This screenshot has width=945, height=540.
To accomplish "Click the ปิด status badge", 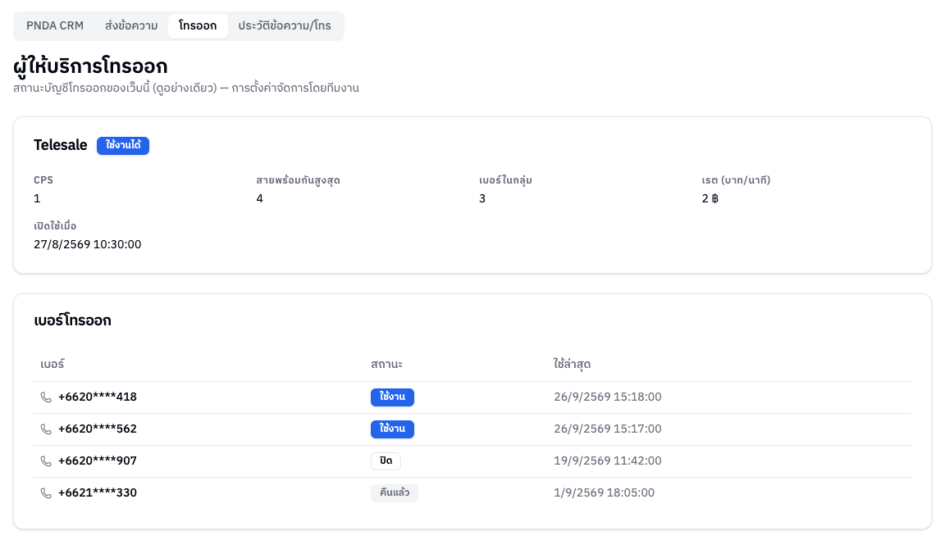I will click(386, 461).
